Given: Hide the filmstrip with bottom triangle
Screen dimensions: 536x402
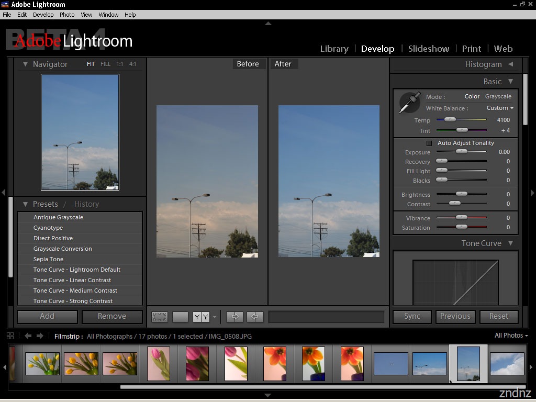Looking at the screenshot, I should pos(268,395).
